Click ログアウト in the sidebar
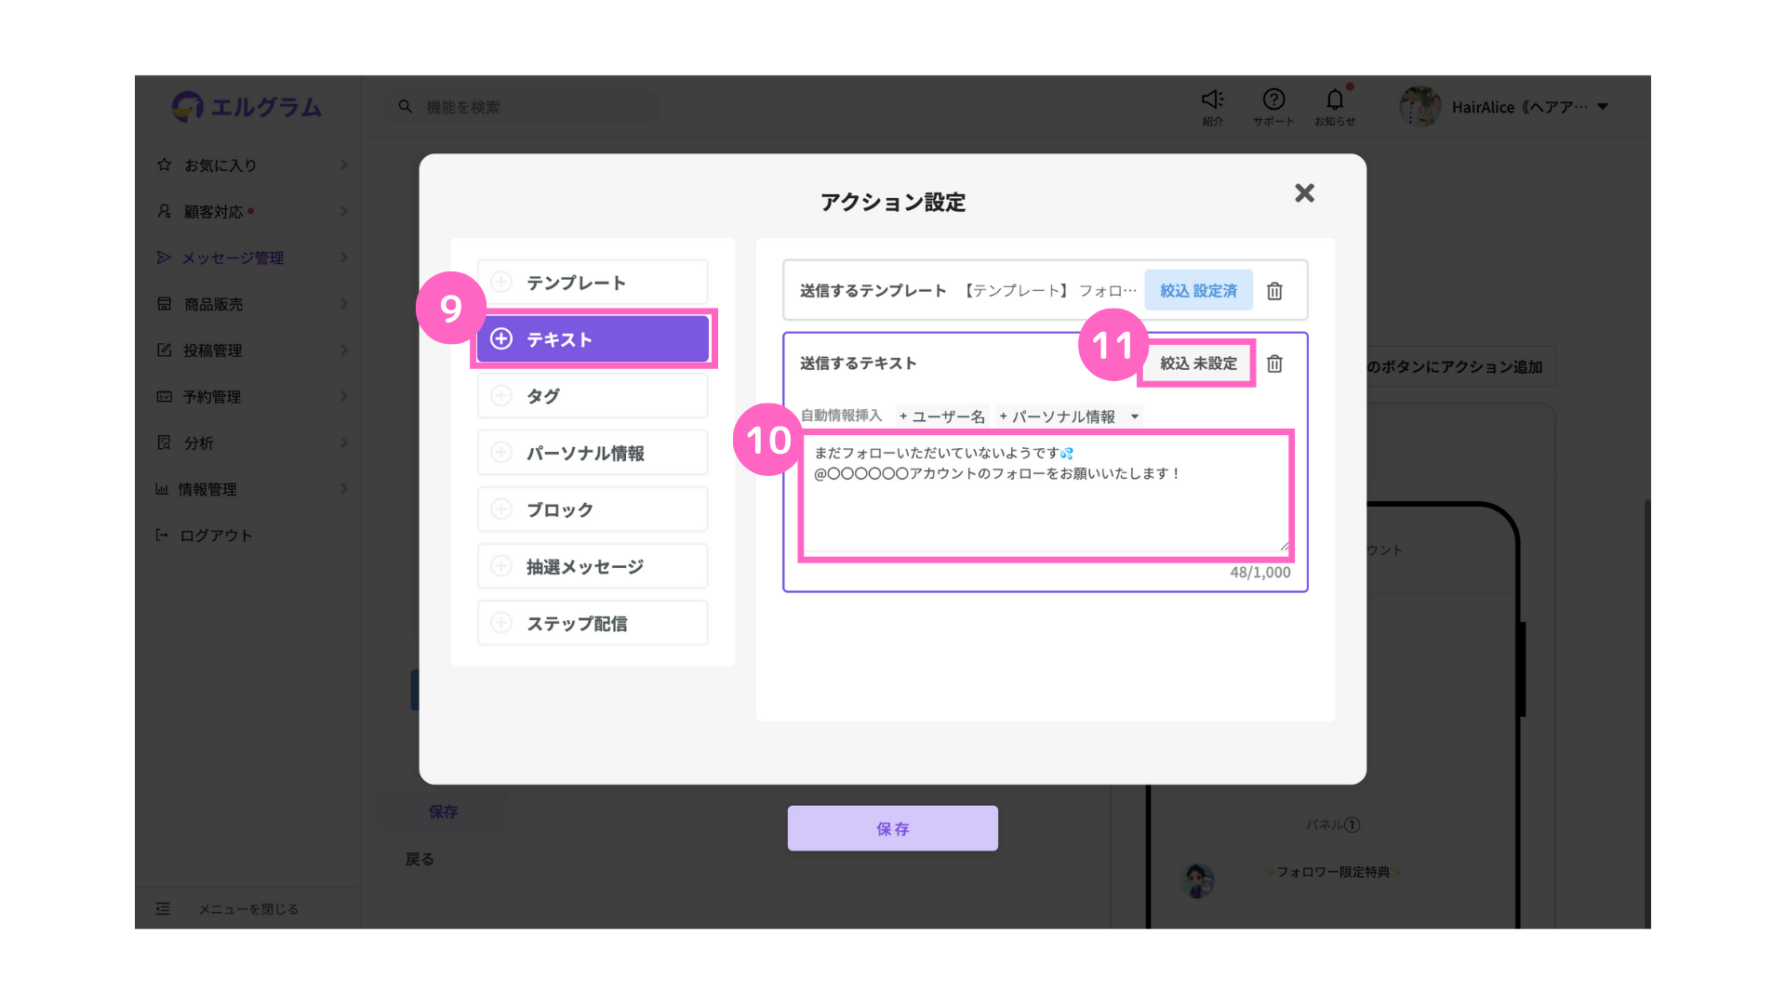 pos(216,535)
